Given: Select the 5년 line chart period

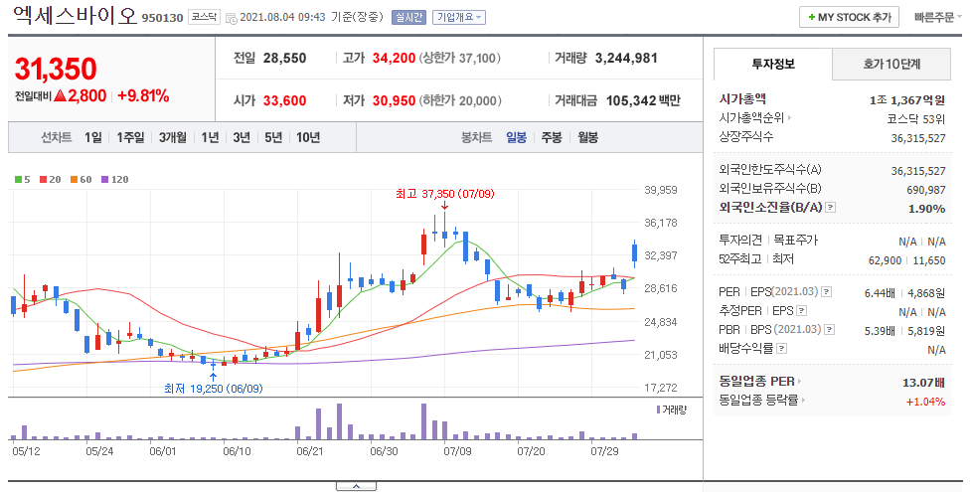Looking at the screenshot, I should 273,137.
